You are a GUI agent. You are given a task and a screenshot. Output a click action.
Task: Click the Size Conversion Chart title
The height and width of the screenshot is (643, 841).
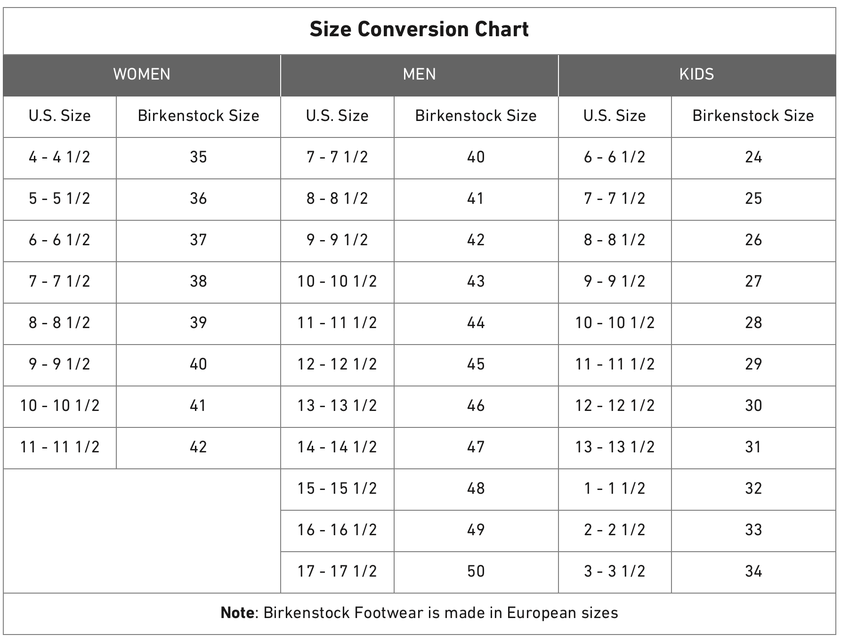pos(419,29)
